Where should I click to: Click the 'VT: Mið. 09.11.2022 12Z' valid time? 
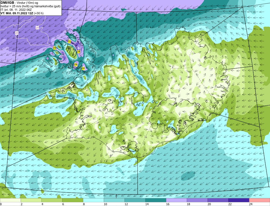(17, 13)
